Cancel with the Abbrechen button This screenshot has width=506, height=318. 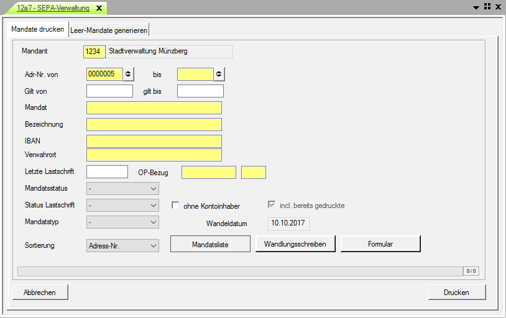[x=40, y=293]
